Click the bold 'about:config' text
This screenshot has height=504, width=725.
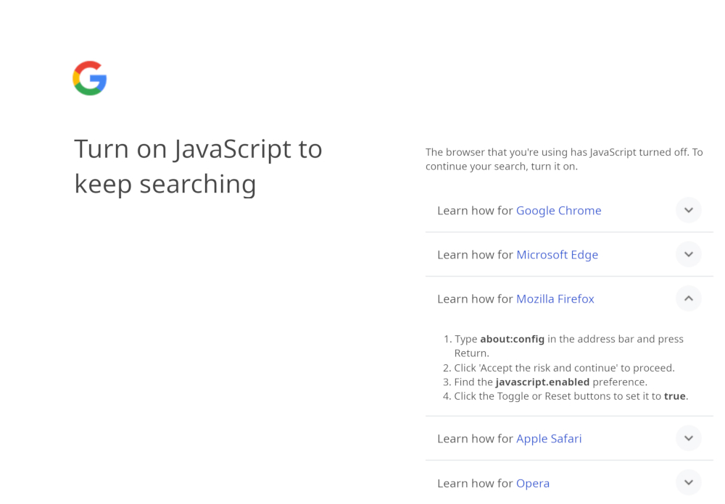coord(512,339)
